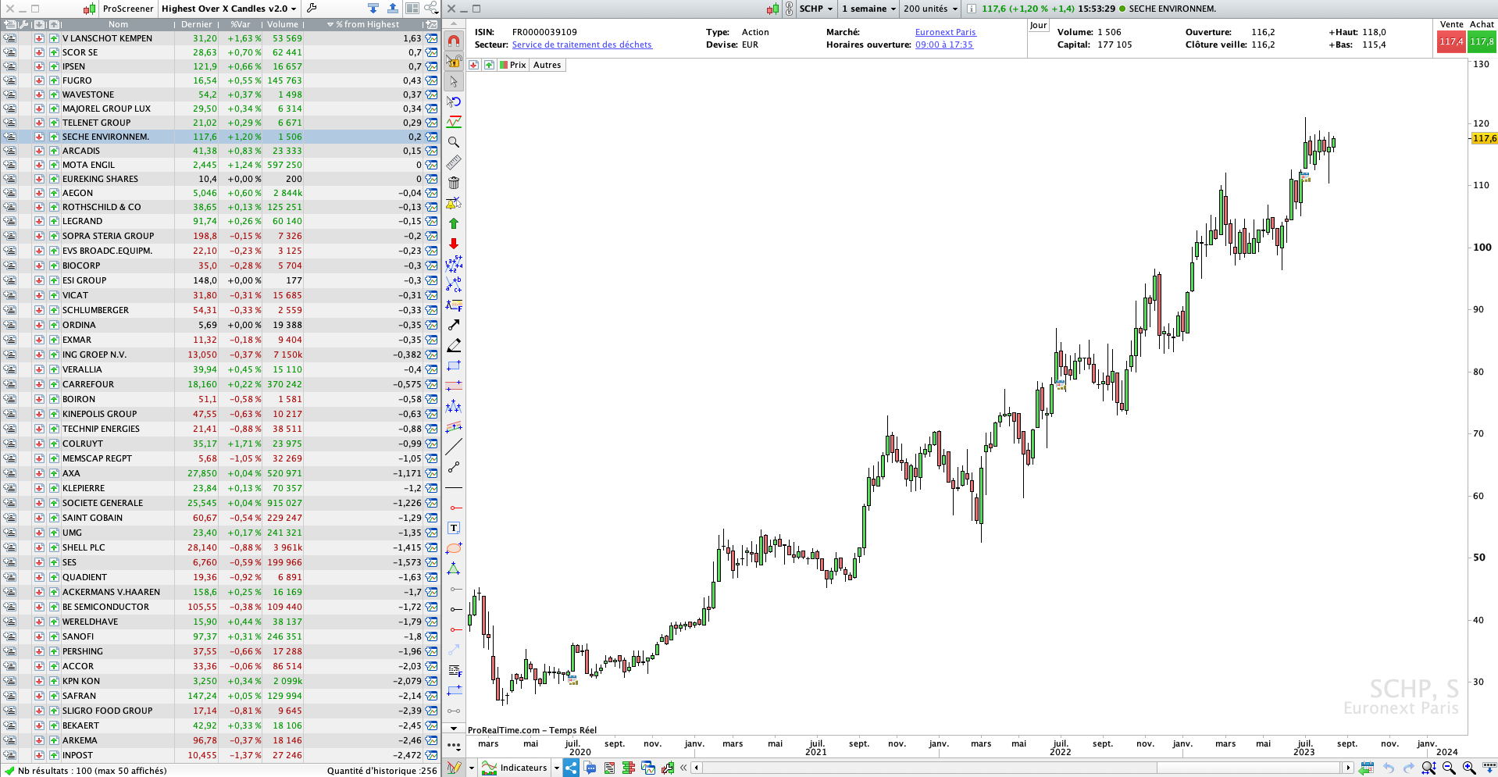Image resolution: width=1498 pixels, height=777 pixels.
Task: Click the redo arrow icon
Action: click(1408, 768)
